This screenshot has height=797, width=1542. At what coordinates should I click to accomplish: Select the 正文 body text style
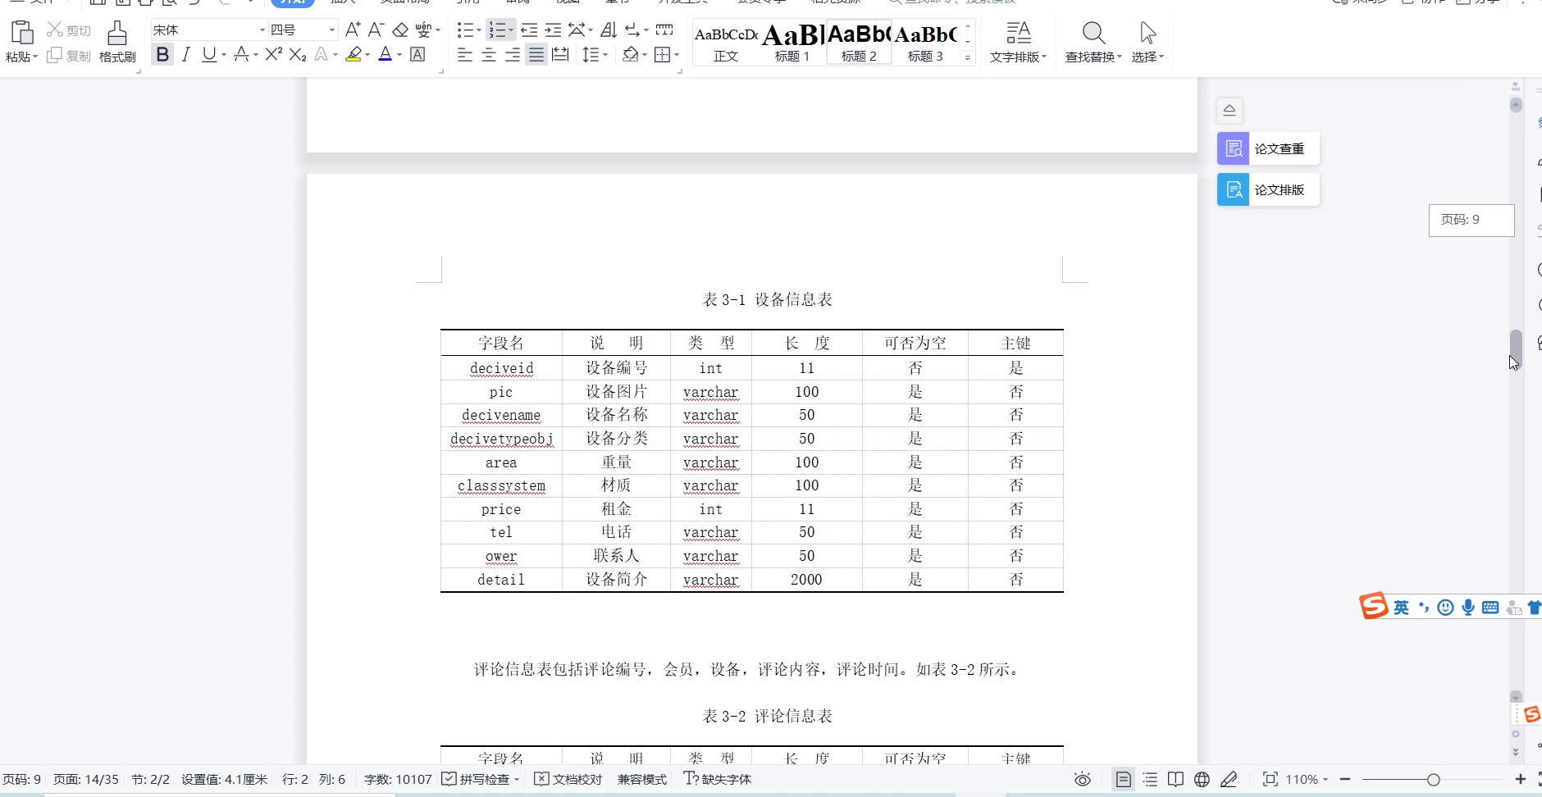(726, 43)
